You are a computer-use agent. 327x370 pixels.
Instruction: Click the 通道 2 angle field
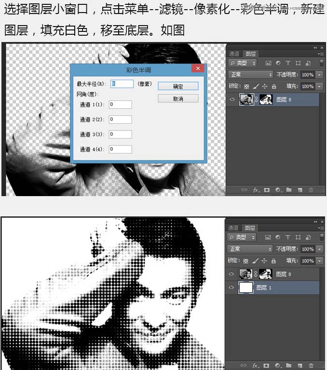pyautogui.click(x=120, y=119)
